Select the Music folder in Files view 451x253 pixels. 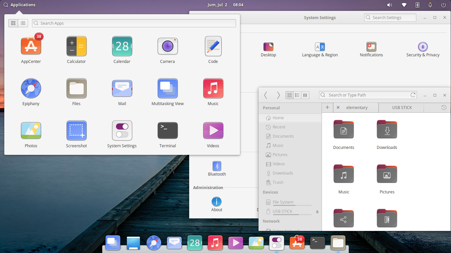point(344,180)
